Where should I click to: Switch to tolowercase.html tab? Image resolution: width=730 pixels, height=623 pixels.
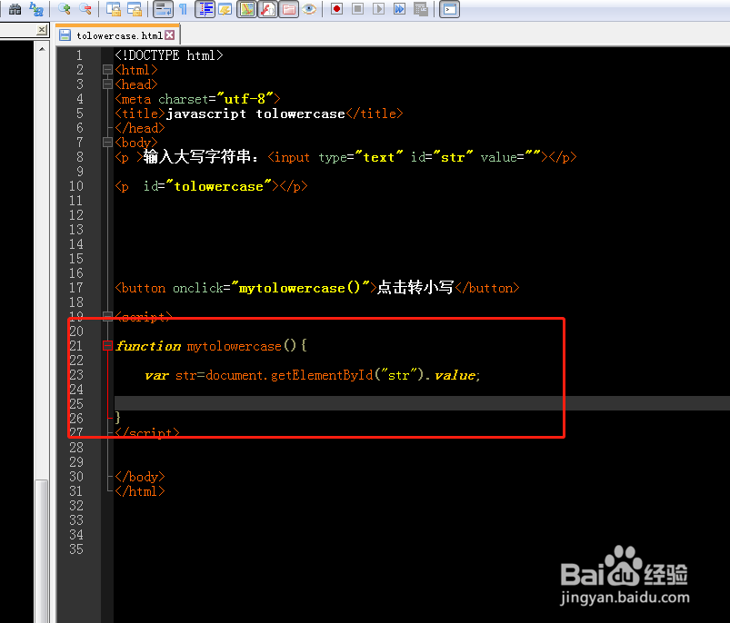click(119, 35)
